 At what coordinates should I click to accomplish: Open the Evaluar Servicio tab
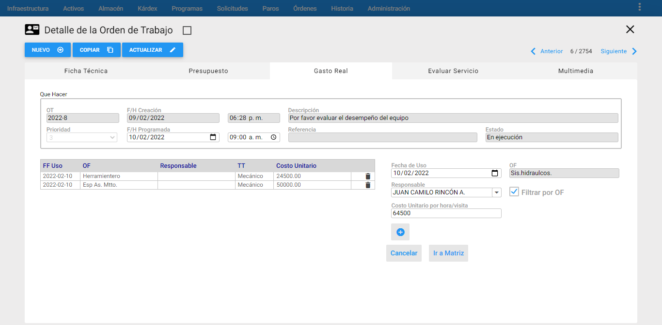click(x=453, y=71)
